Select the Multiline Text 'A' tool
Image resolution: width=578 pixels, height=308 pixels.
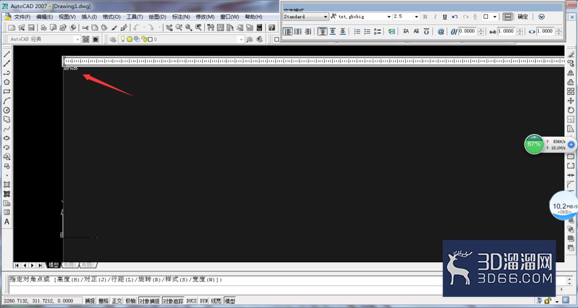(x=6, y=222)
